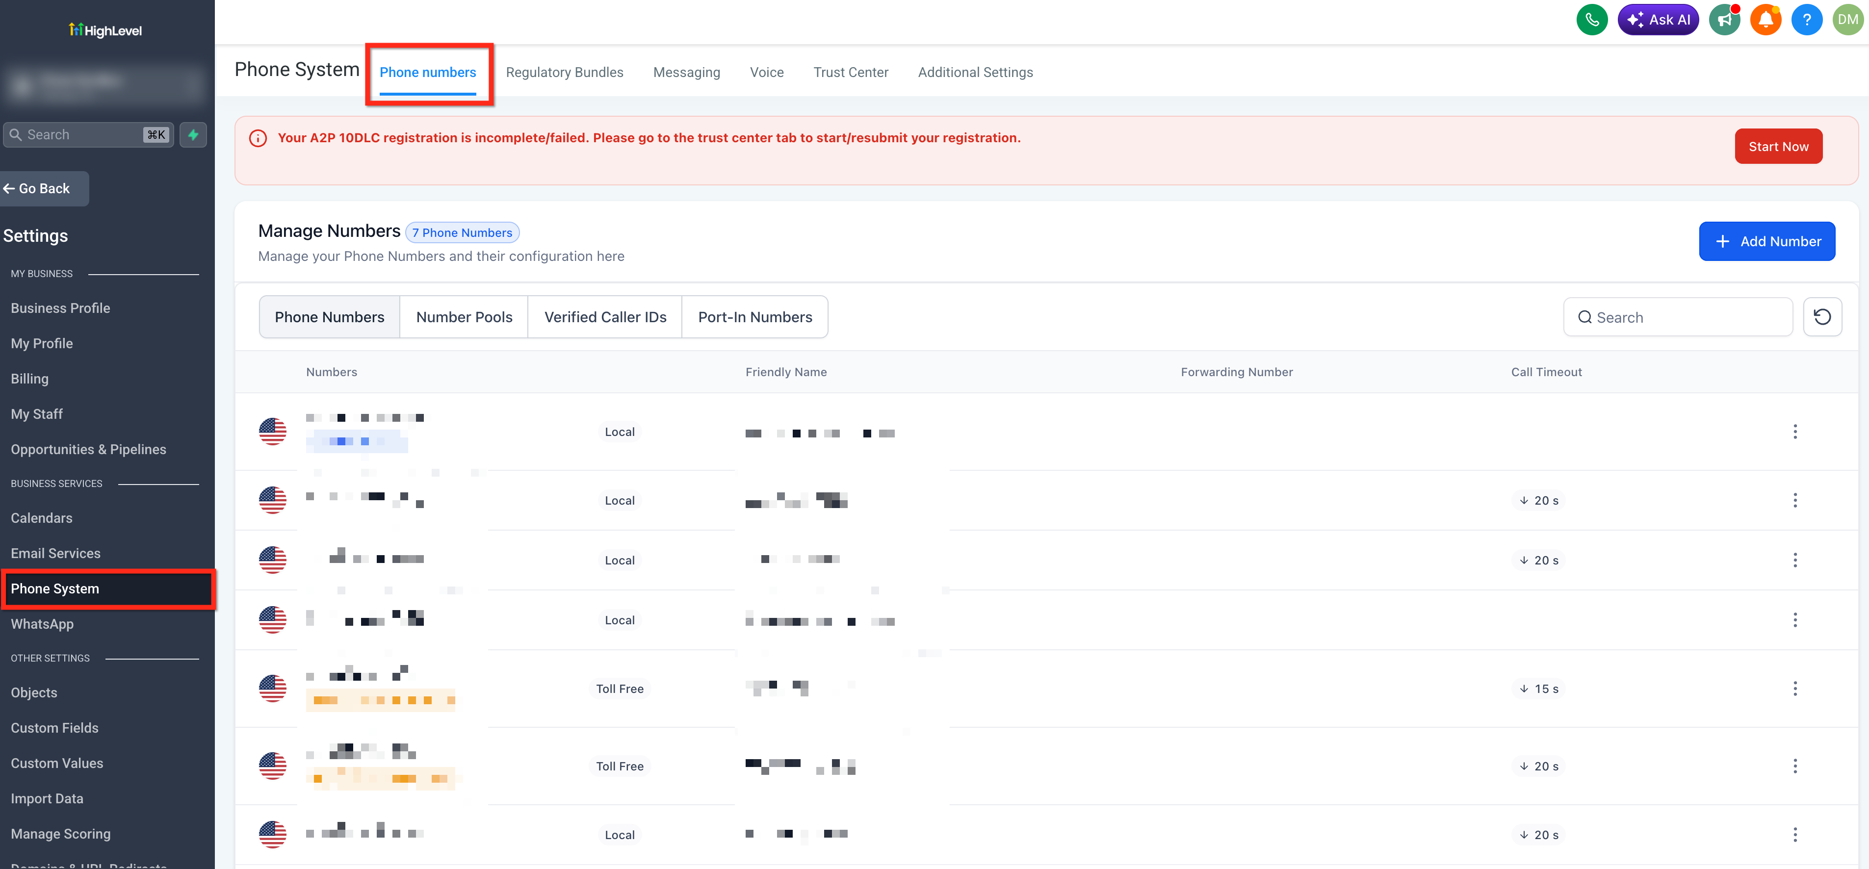
Task: Open the three-dot menu of the second Toll Free row
Action: pyautogui.click(x=1795, y=766)
